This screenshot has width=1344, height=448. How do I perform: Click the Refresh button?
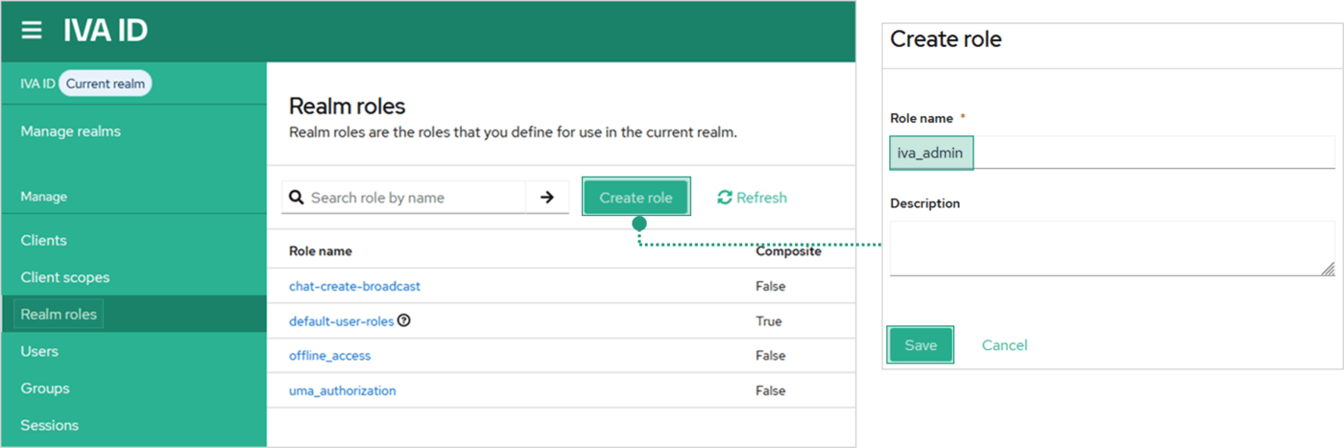(752, 198)
